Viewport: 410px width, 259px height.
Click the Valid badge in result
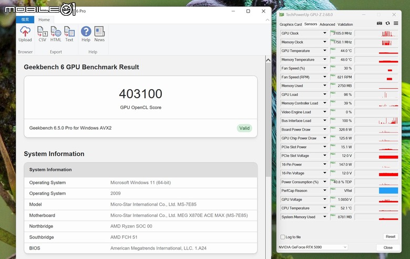[x=244, y=128]
